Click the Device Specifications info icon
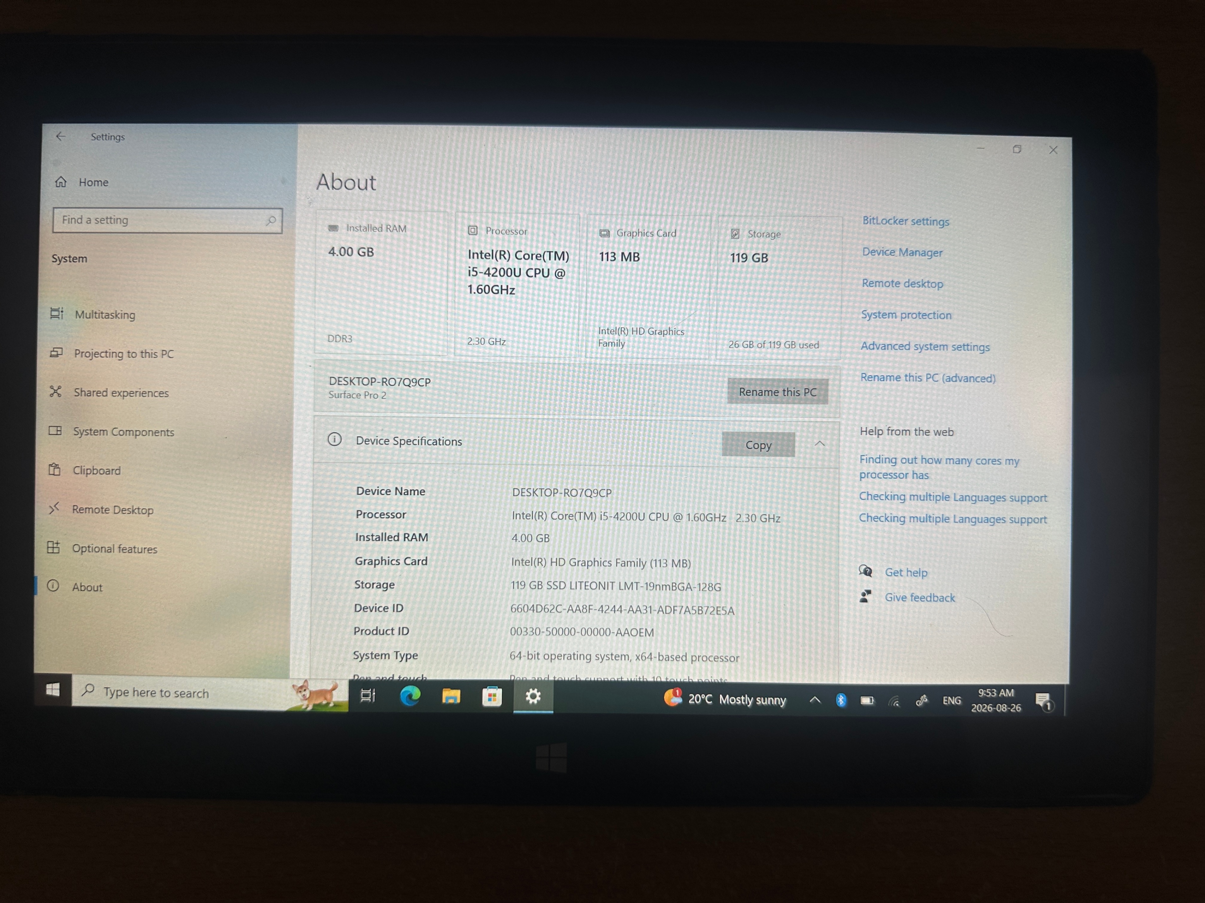This screenshot has width=1205, height=903. (x=334, y=439)
